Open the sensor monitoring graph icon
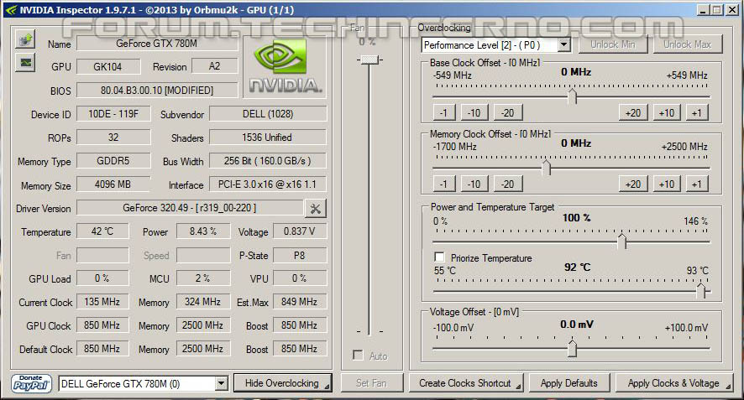The width and height of the screenshot is (744, 400). (x=25, y=62)
